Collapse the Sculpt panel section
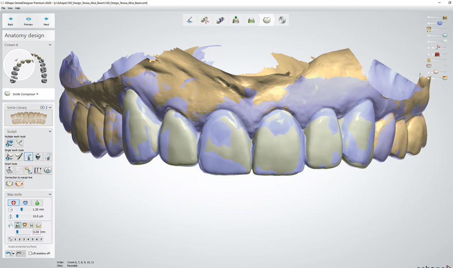The height and width of the screenshot is (268, 453). click(x=50, y=132)
